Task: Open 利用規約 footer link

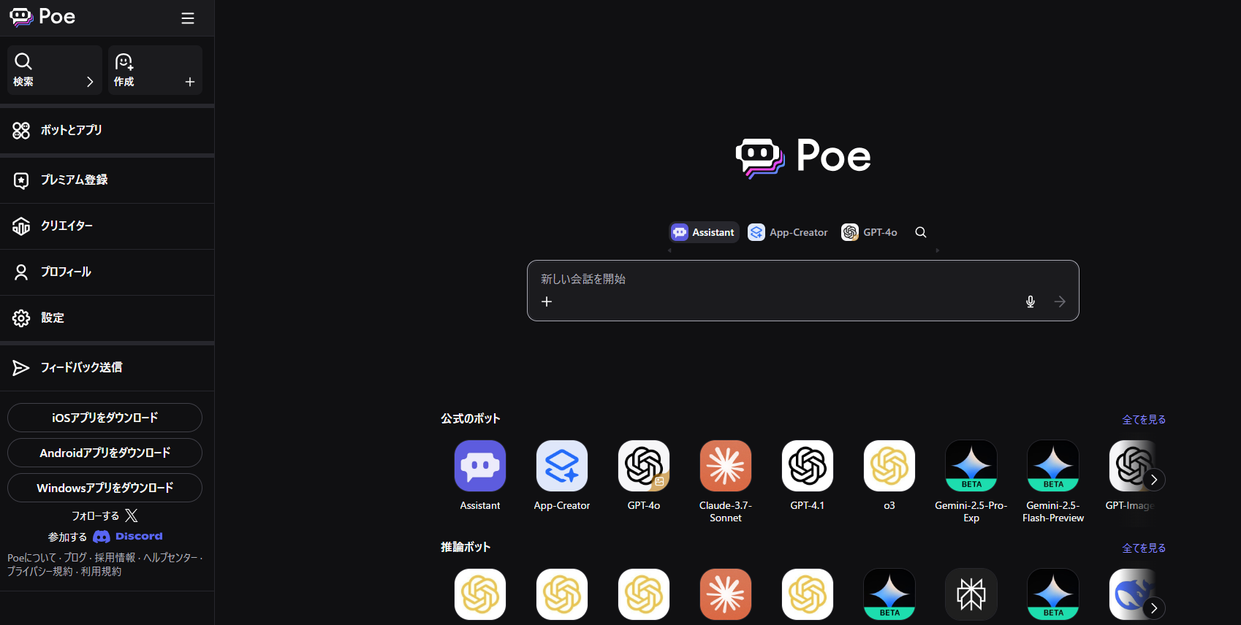Action: [101, 571]
